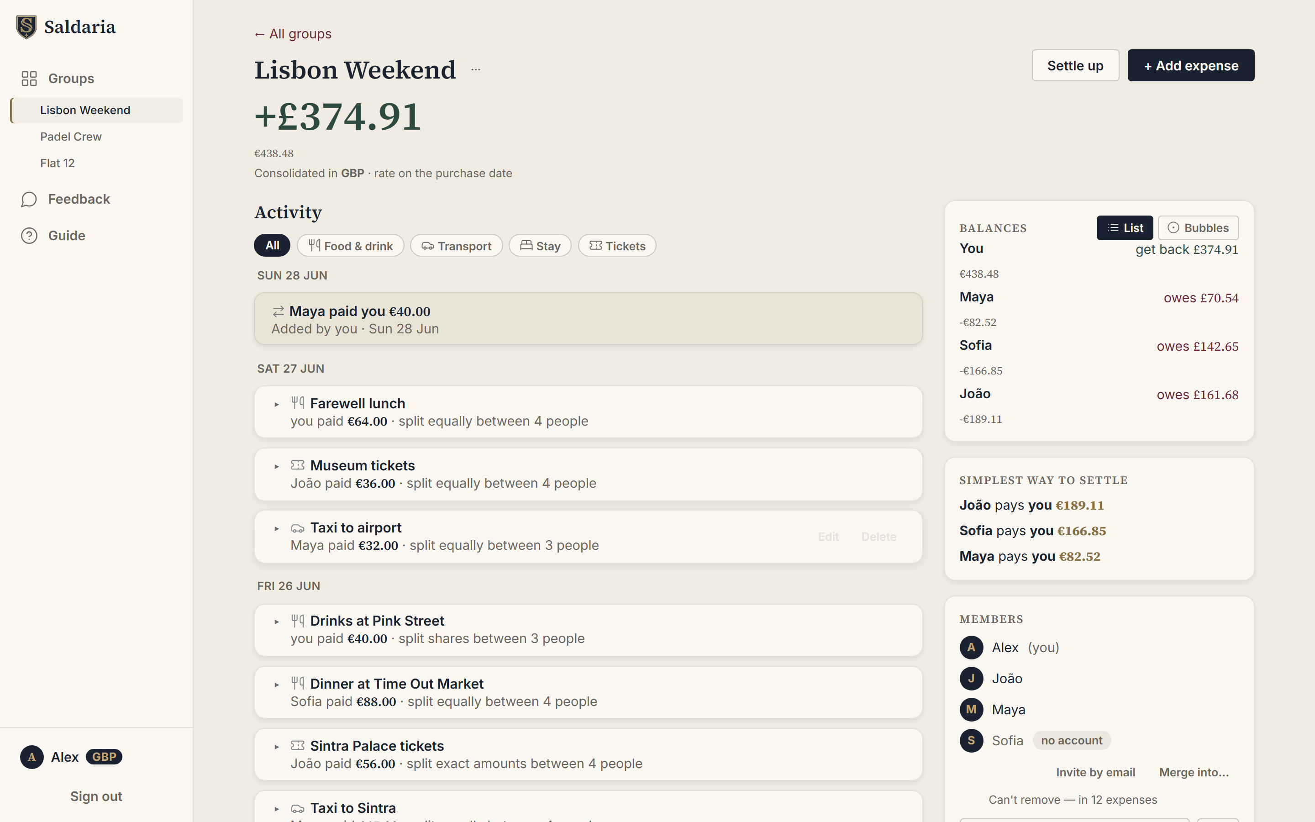This screenshot has width=1315, height=822.
Task: Open the Maya paid you €40.00 entry
Action: pos(588,319)
